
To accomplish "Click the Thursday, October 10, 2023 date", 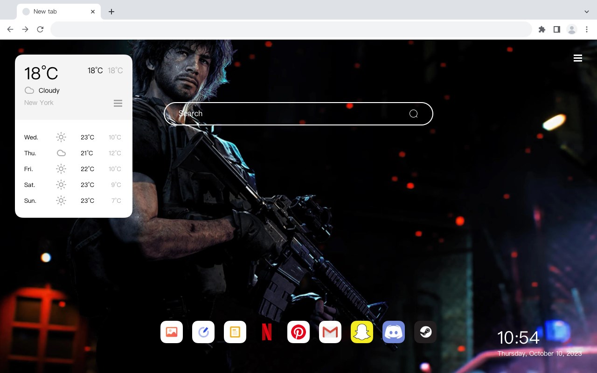I will [540, 353].
